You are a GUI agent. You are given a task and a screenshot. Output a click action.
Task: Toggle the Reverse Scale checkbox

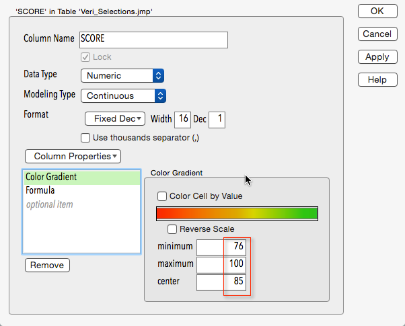coord(172,229)
